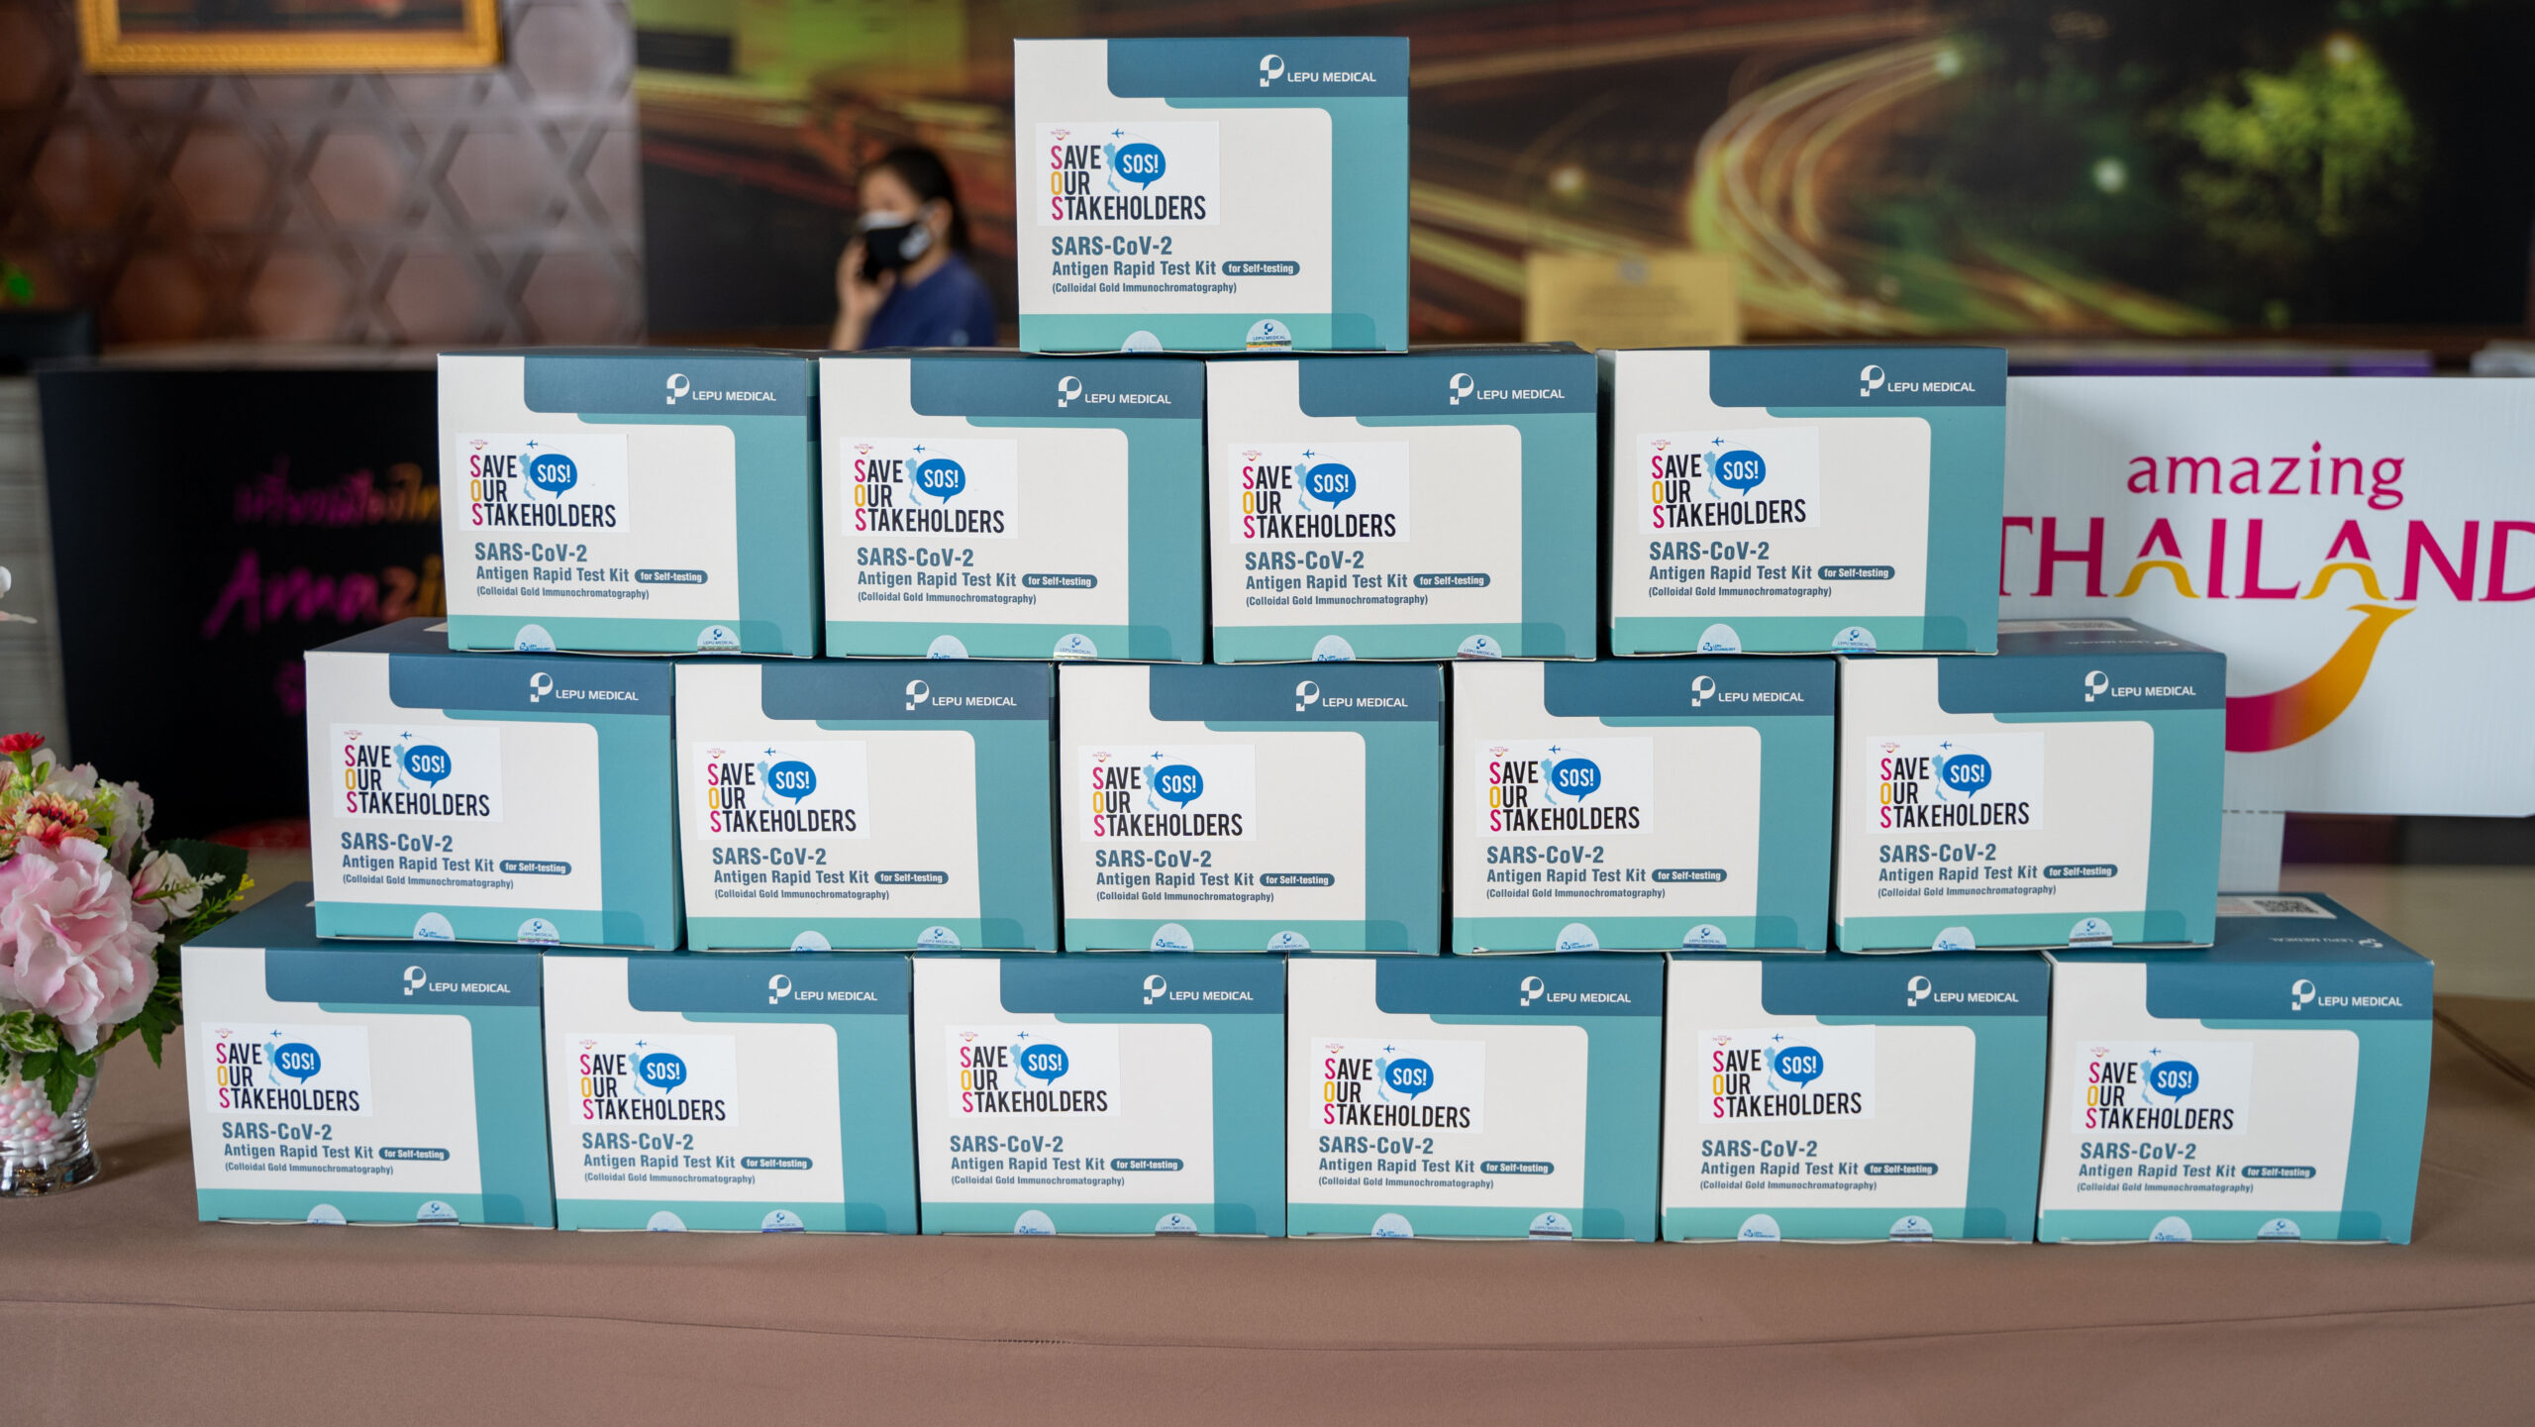Click the barcode label atop bottom-right box
Screen dimensions: 2535x1427
[x=2282, y=907]
